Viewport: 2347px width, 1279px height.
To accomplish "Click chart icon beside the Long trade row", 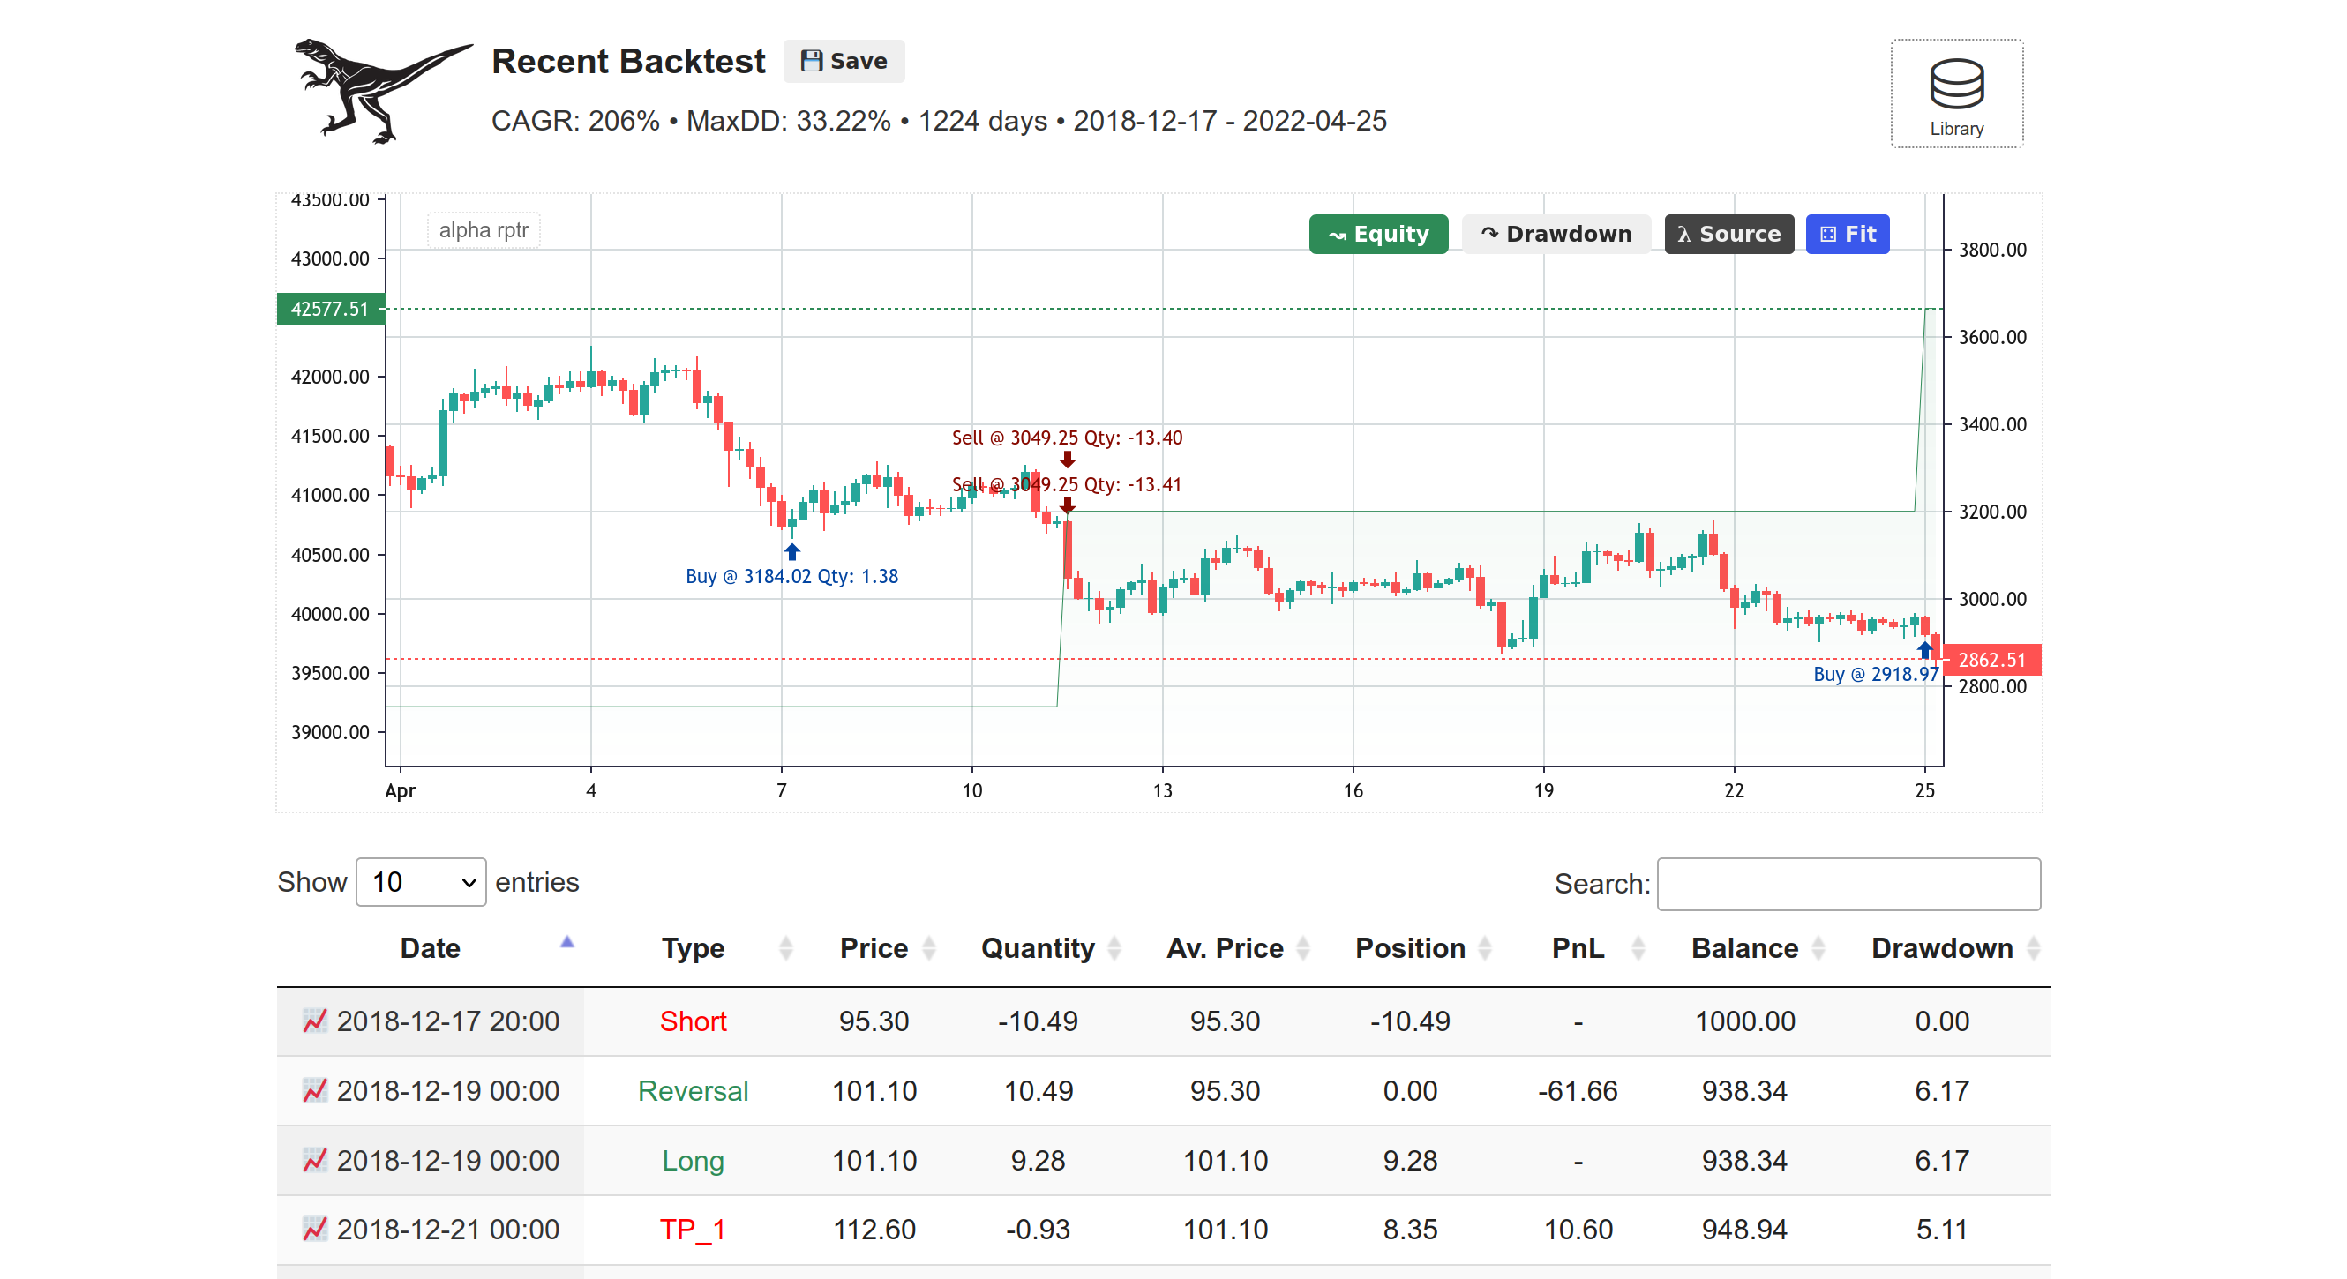I will point(314,1160).
